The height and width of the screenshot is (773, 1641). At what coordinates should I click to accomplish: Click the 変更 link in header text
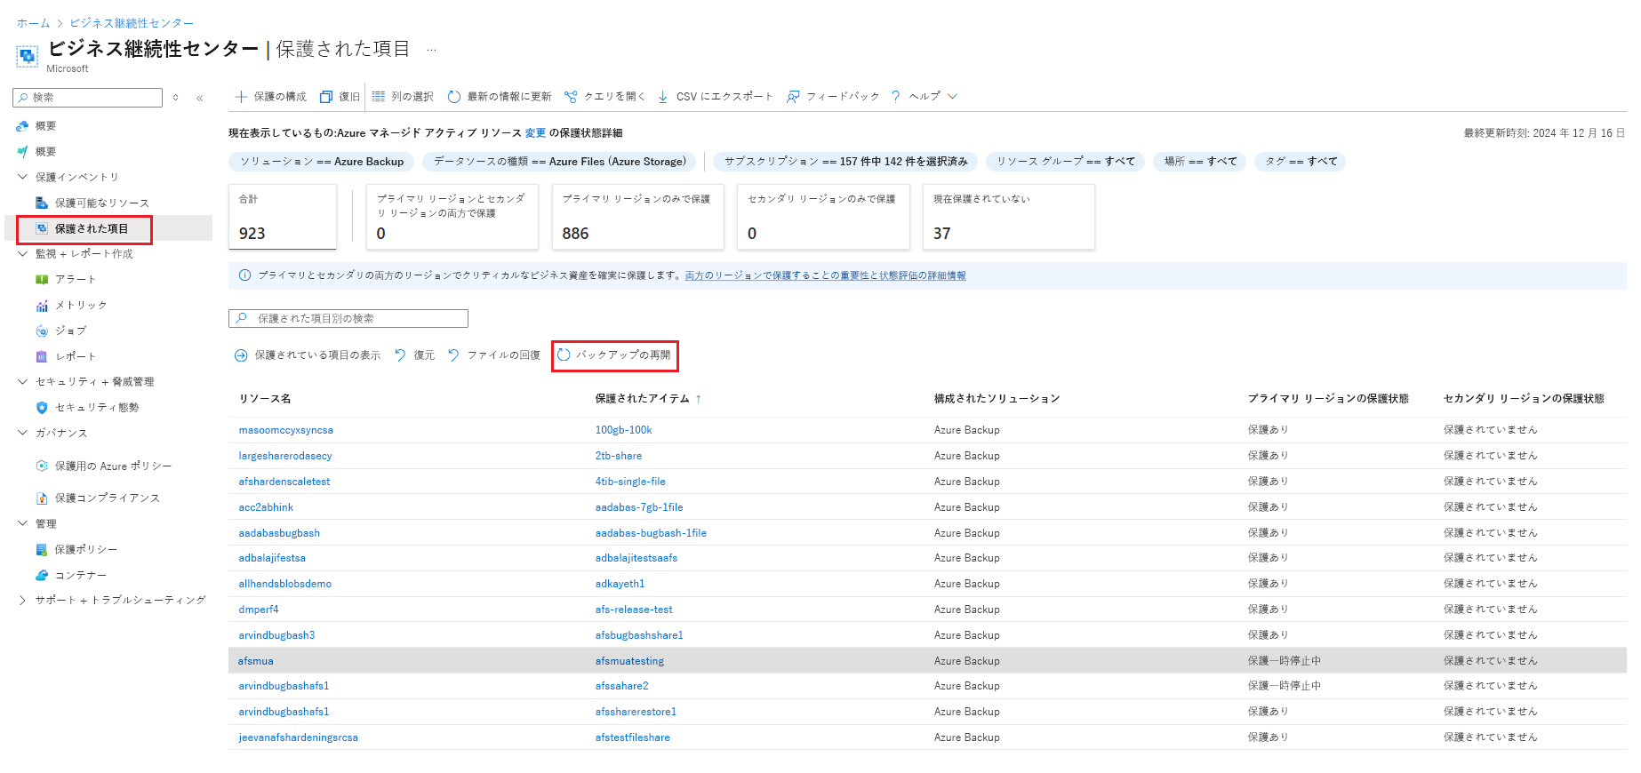[535, 133]
